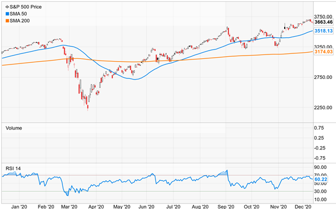Viewport: 336px width, 209px height.
Task: Click the volume 0.25 axis label
Action: click(x=319, y=138)
